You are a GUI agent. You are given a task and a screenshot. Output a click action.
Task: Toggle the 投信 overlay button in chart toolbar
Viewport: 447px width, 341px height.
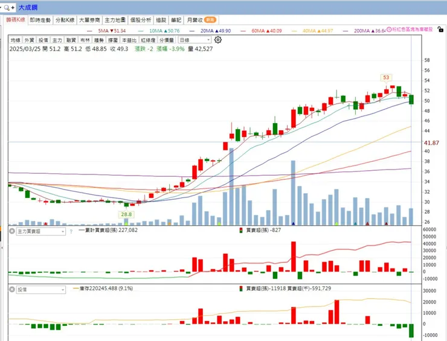[x=43, y=40]
